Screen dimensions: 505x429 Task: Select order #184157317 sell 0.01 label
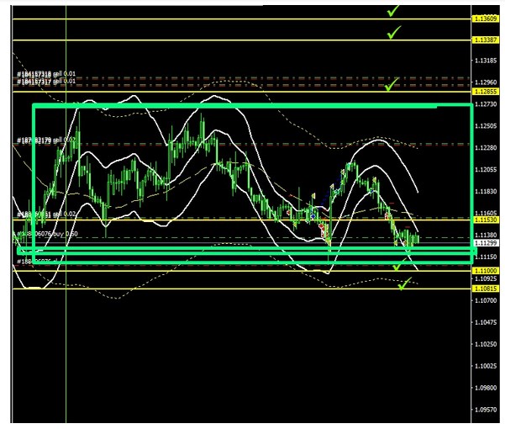[46, 82]
